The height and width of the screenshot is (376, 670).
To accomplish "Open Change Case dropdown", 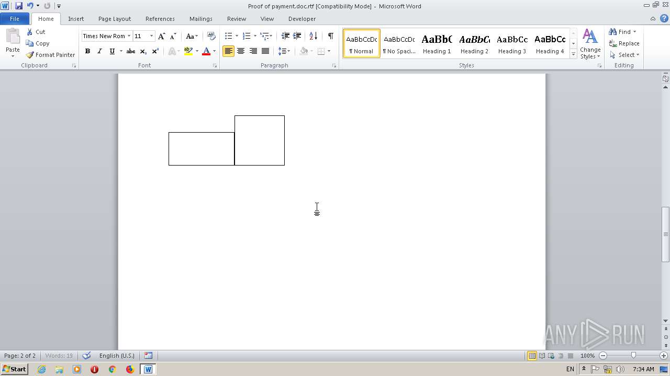I will [x=192, y=36].
